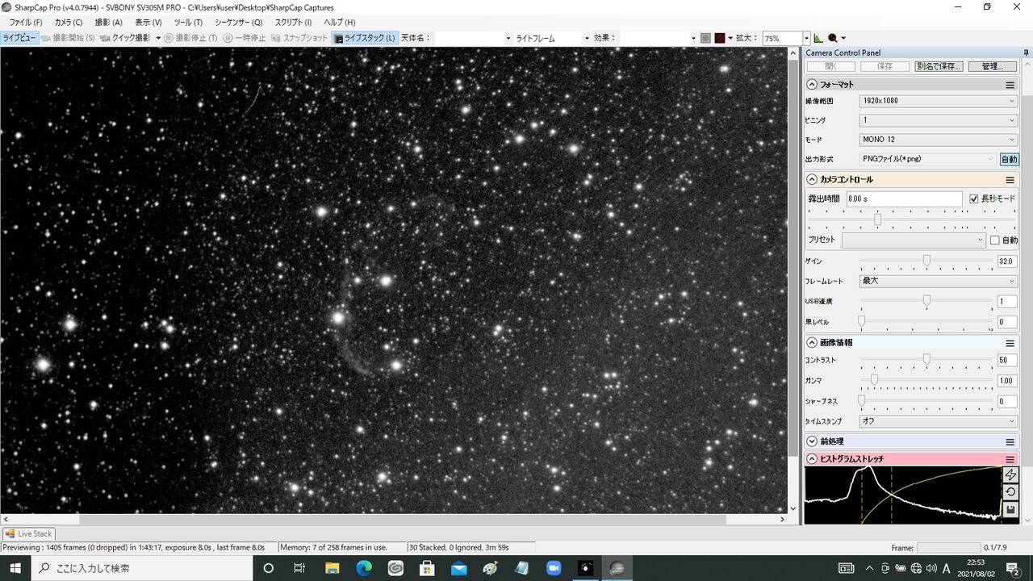1033x581 pixels.
Task: Open the フレームレート 最大 dropdown
Action: (x=939, y=281)
